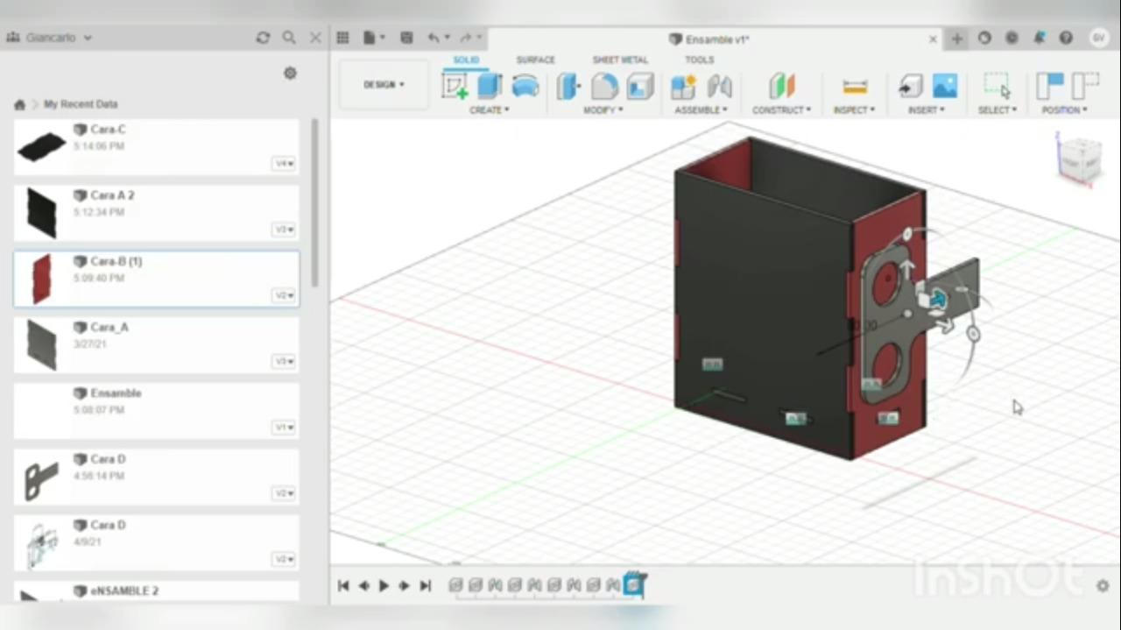Screen dimensions: 1121x630
Task: Click My Recent Data breadcrumb
Action: pos(81,104)
